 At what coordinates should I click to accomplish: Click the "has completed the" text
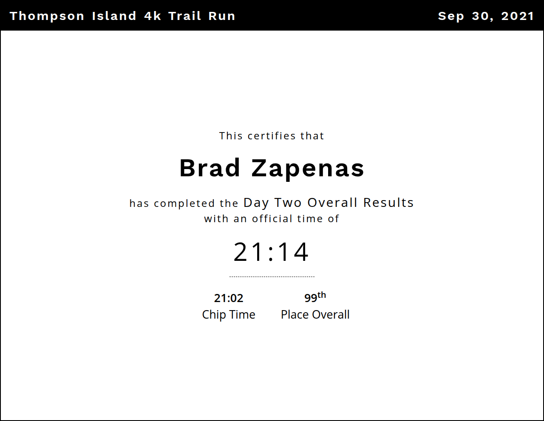point(184,203)
